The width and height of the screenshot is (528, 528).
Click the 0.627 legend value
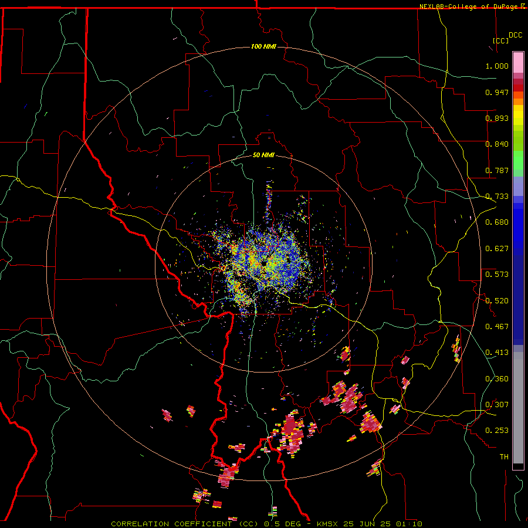[x=497, y=249]
